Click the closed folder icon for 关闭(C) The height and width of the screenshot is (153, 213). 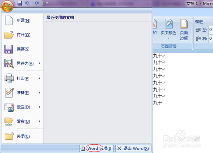9,136
